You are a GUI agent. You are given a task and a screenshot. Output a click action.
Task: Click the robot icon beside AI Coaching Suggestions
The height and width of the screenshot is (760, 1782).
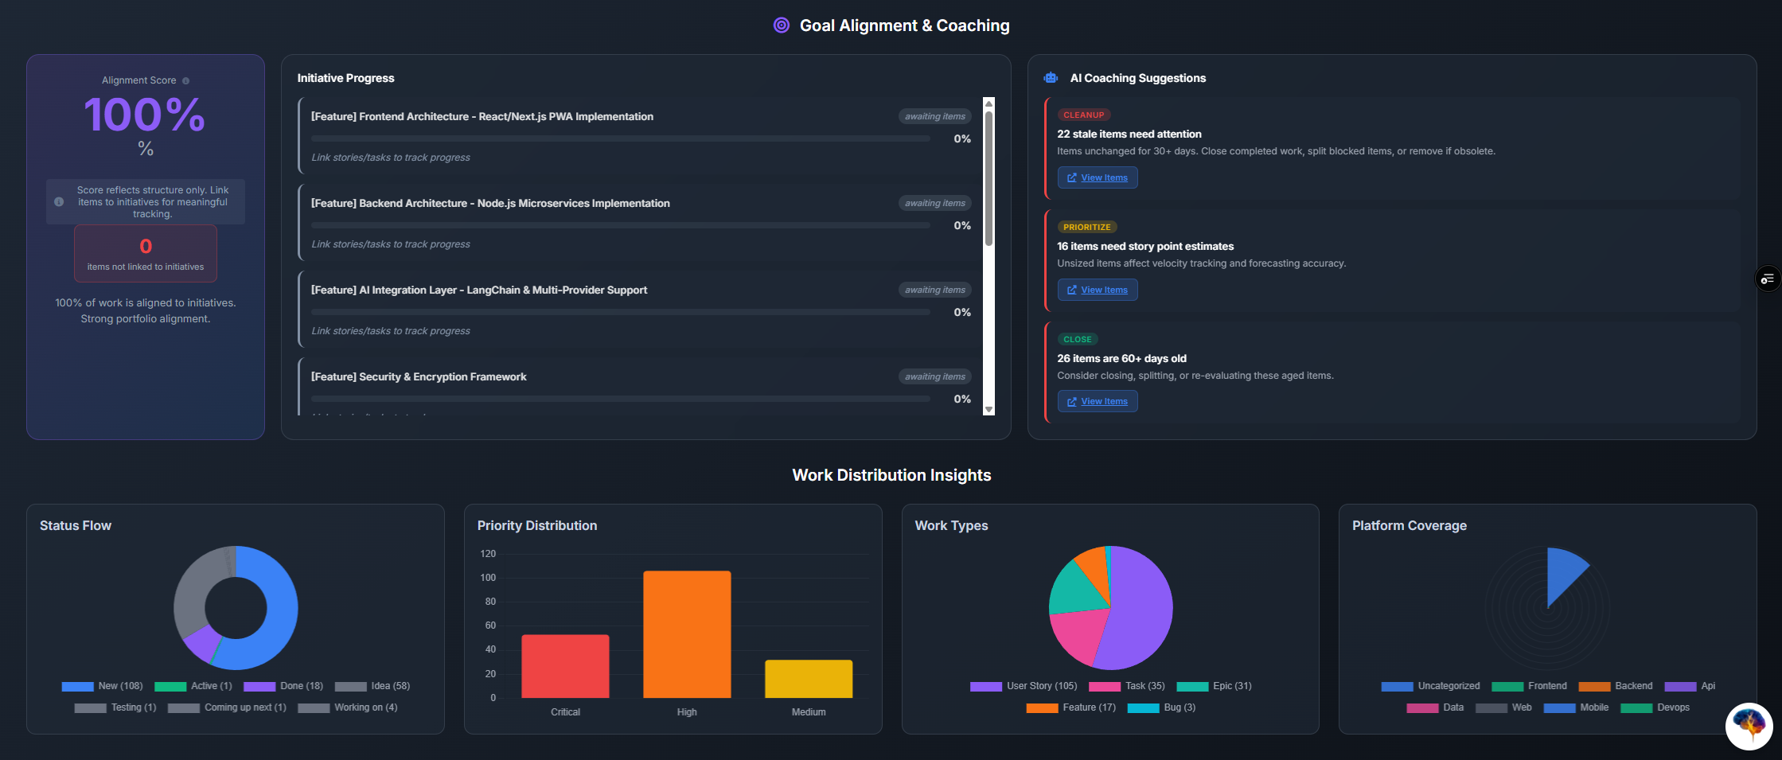pyautogui.click(x=1051, y=77)
